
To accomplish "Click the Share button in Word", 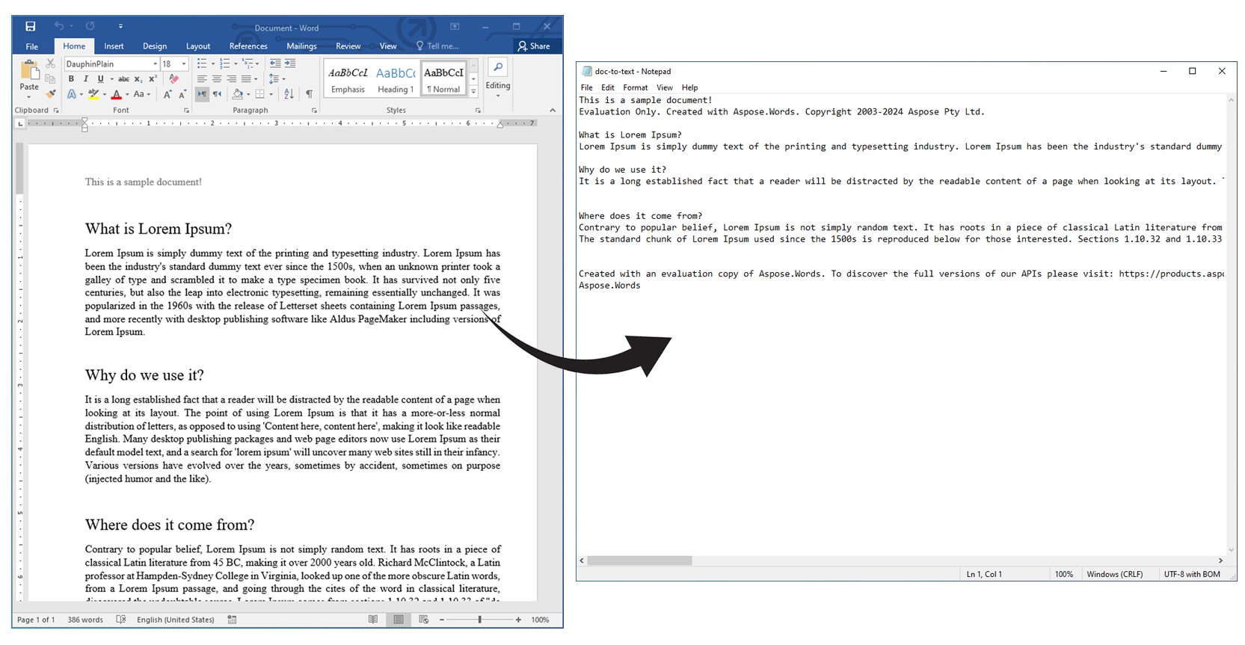I will click(x=534, y=46).
